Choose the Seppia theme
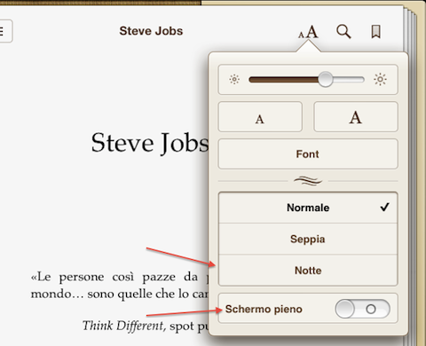This screenshot has width=426, height=346. pyautogui.click(x=308, y=239)
